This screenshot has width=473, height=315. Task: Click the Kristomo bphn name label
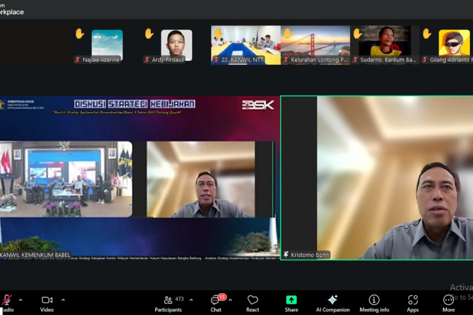309,255
